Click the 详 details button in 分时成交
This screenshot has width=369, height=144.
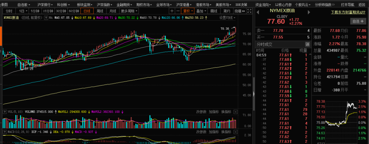click(x=307, y=44)
